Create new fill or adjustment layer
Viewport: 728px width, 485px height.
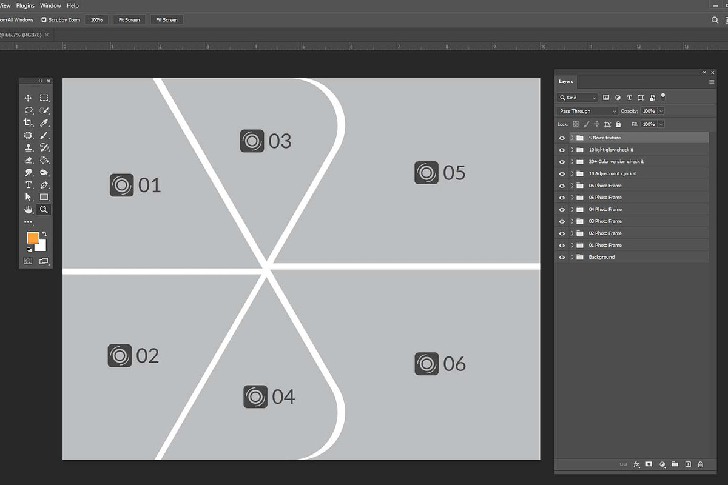662,464
